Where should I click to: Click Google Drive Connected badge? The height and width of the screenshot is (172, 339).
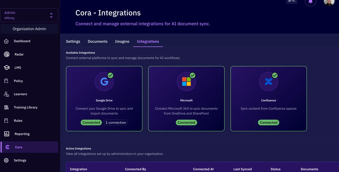pos(91,122)
